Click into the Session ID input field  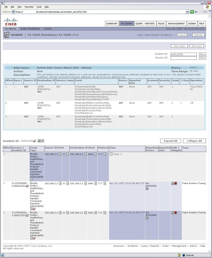point(183,58)
